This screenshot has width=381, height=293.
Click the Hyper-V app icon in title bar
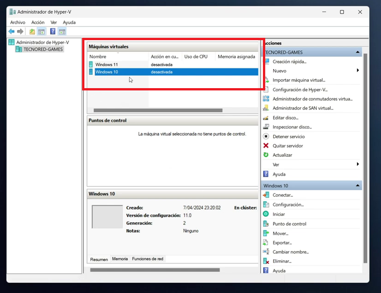12,12
